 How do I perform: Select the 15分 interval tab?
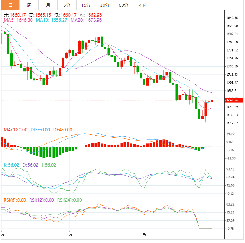coord(86,5)
